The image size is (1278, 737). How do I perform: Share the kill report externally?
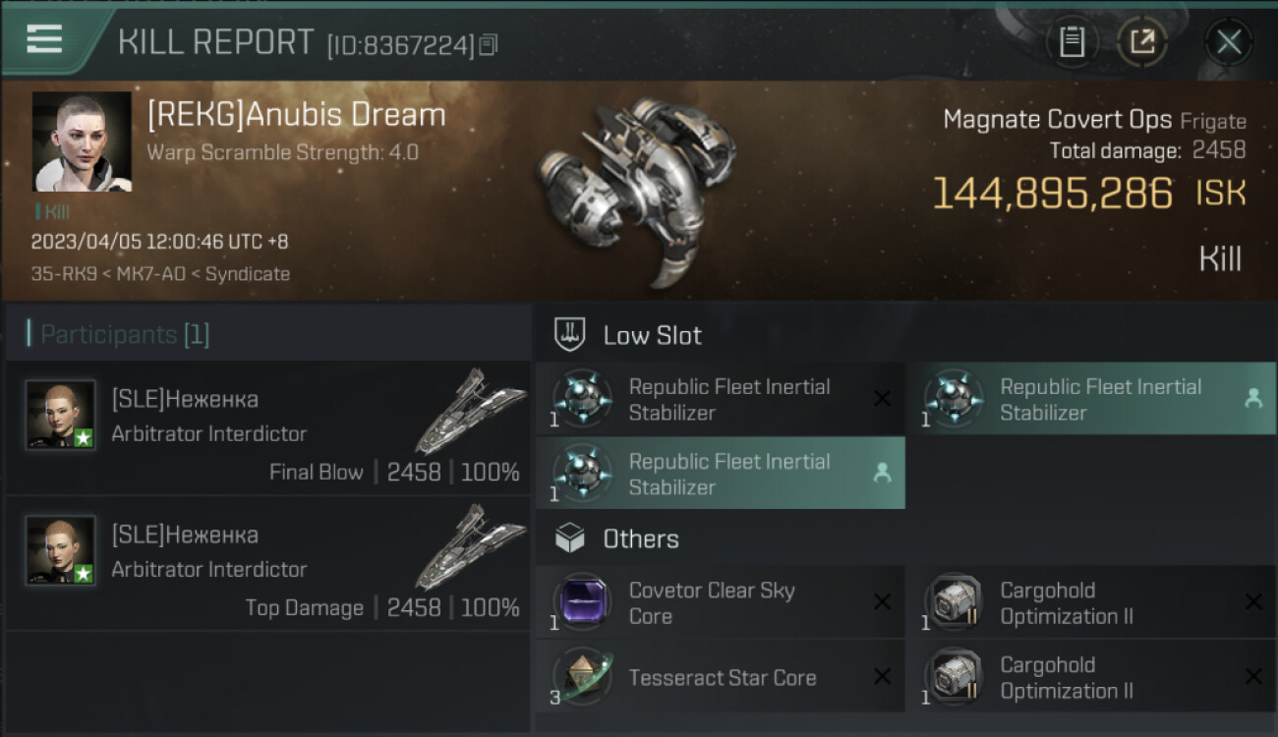point(1142,41)
